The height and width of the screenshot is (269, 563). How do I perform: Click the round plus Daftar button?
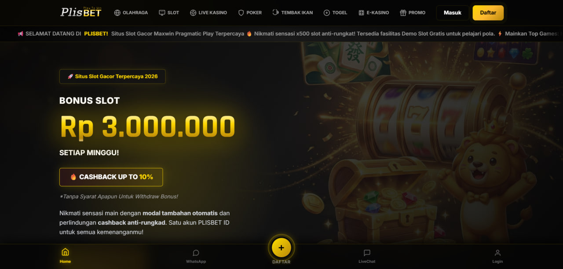point(281,247)
